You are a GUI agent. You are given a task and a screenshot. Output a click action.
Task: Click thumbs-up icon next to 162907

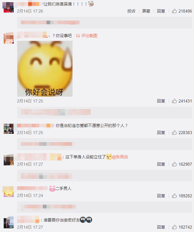(x=174, y=164)
